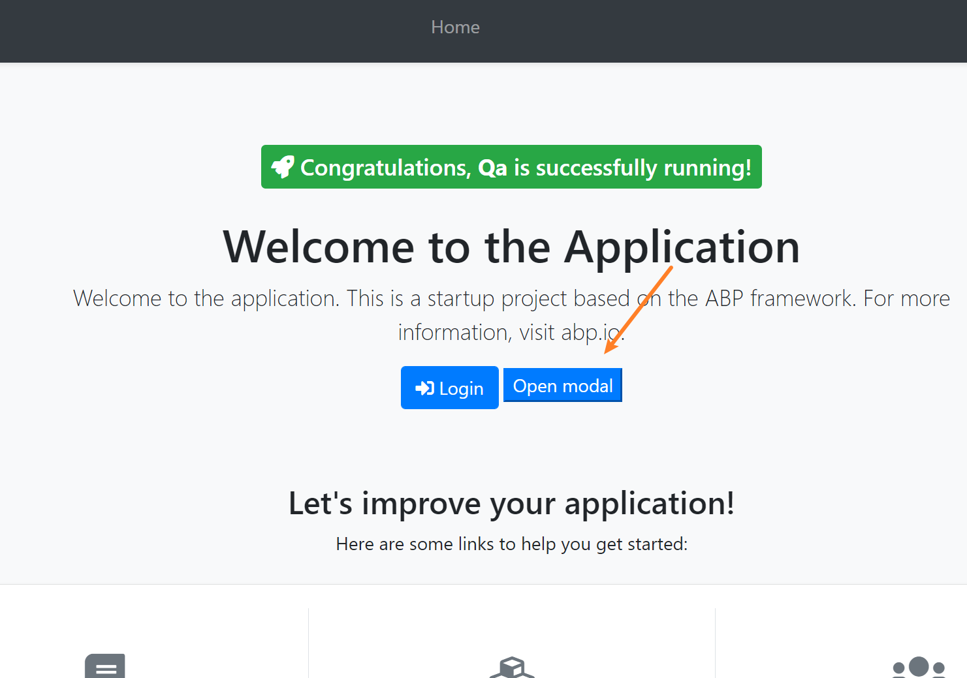Click the bold "Qa" word in banner
Viewport: 967px width, 678px height.
pyautogui.click(x=492, y=168)
